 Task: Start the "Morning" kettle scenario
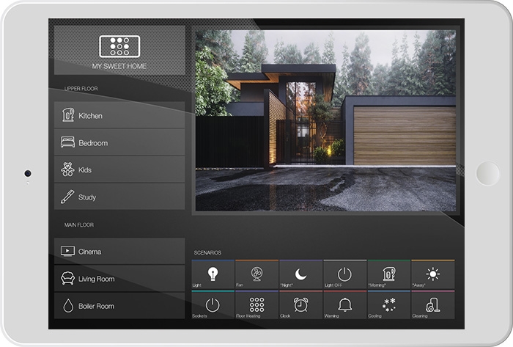point(388,274)
